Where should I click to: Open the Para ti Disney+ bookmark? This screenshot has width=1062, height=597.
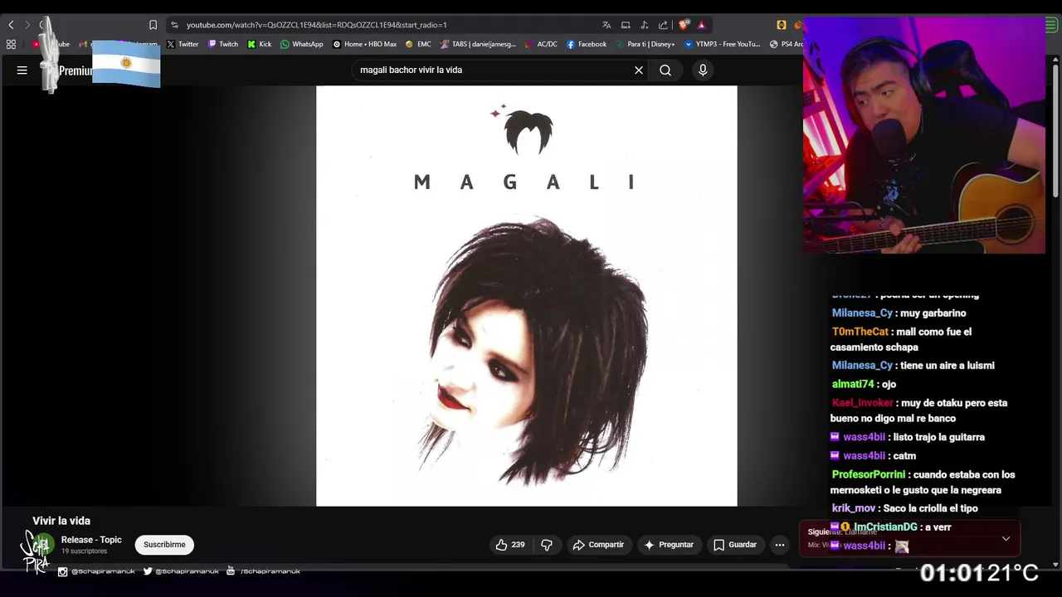(x=645, y=44)
